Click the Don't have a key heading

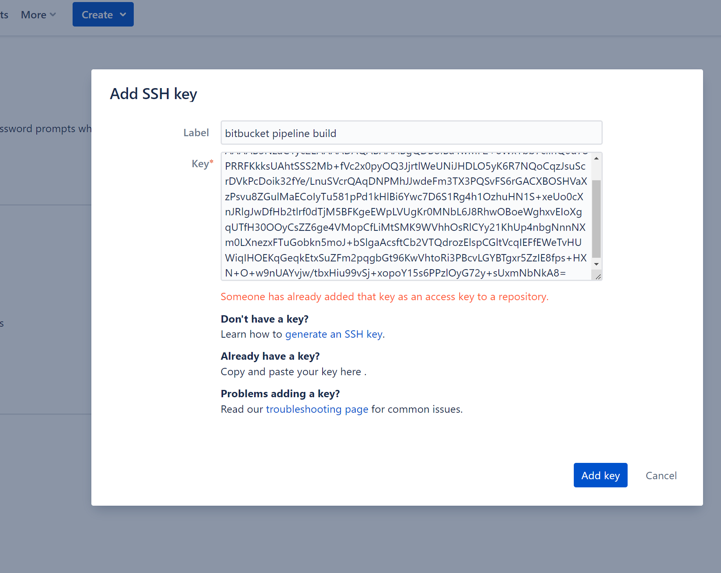tap(264, 319)
